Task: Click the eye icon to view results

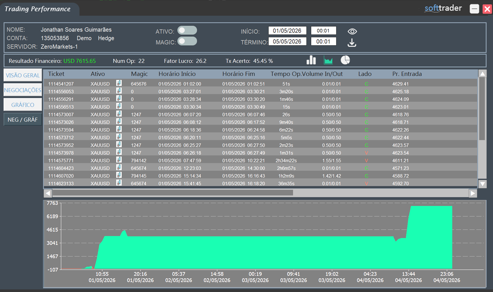Action: [352, 31]
